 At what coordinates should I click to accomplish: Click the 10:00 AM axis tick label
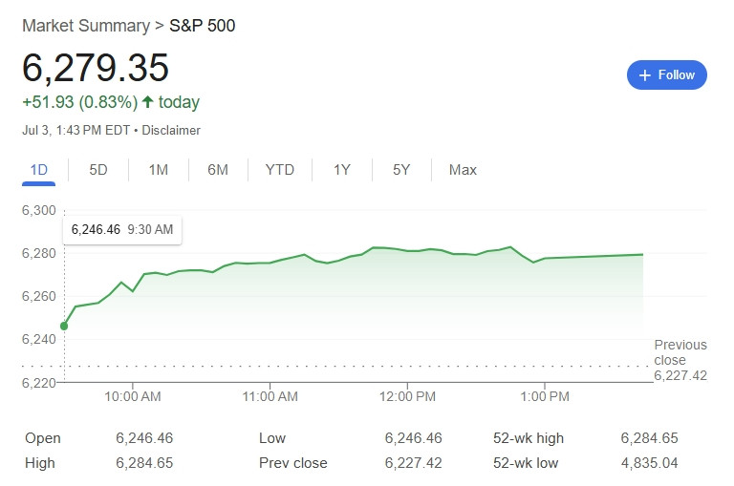click(133, 396)
